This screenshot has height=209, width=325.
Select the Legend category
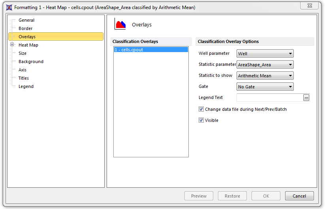[26, 86]
